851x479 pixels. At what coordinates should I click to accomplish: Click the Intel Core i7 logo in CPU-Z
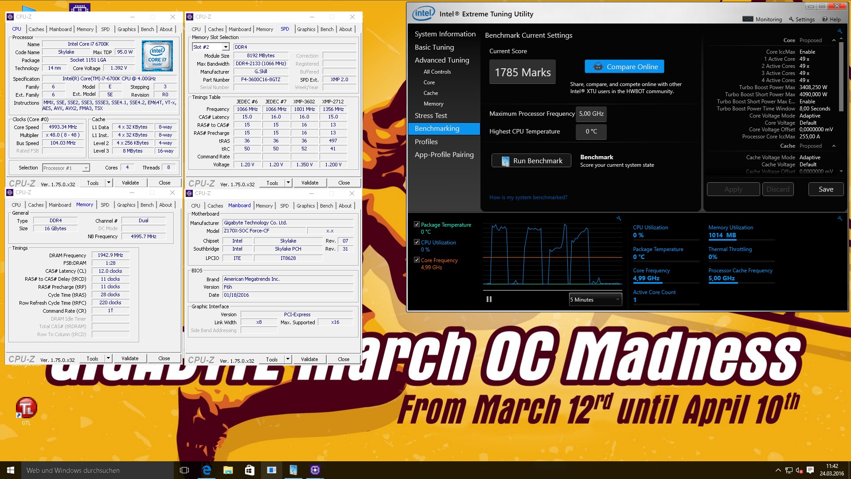[x=157, y=56]
